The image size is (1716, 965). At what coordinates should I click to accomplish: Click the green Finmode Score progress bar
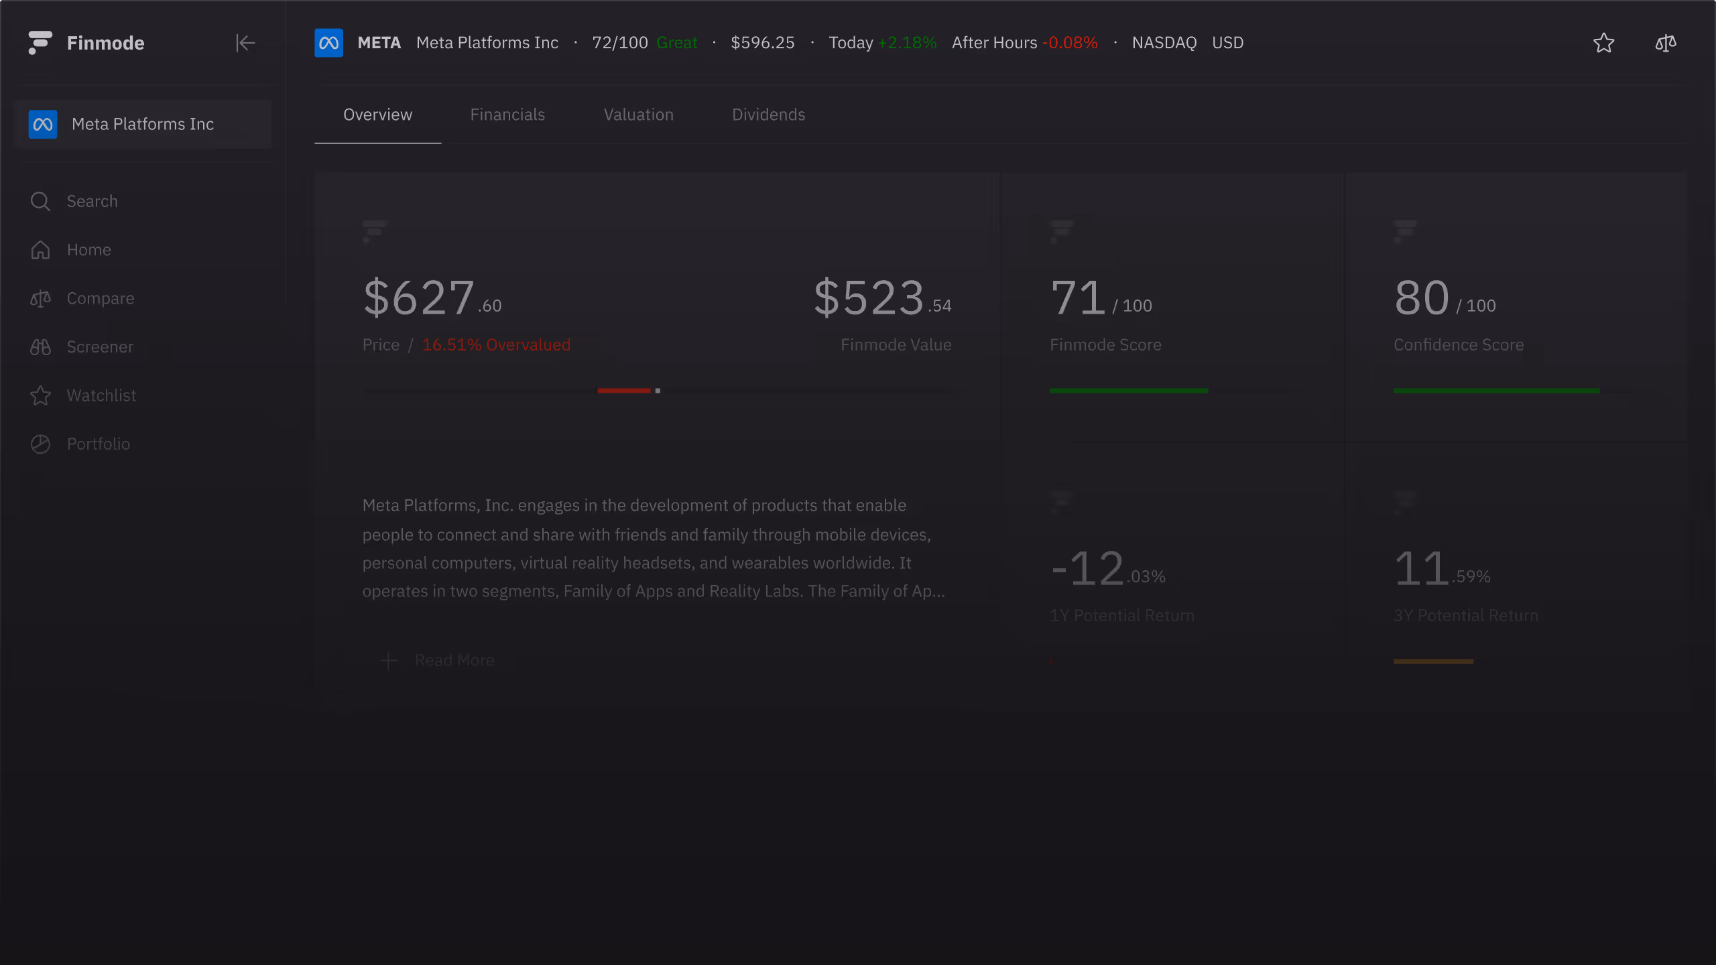pyautogui.click(x=1128, y=391)
